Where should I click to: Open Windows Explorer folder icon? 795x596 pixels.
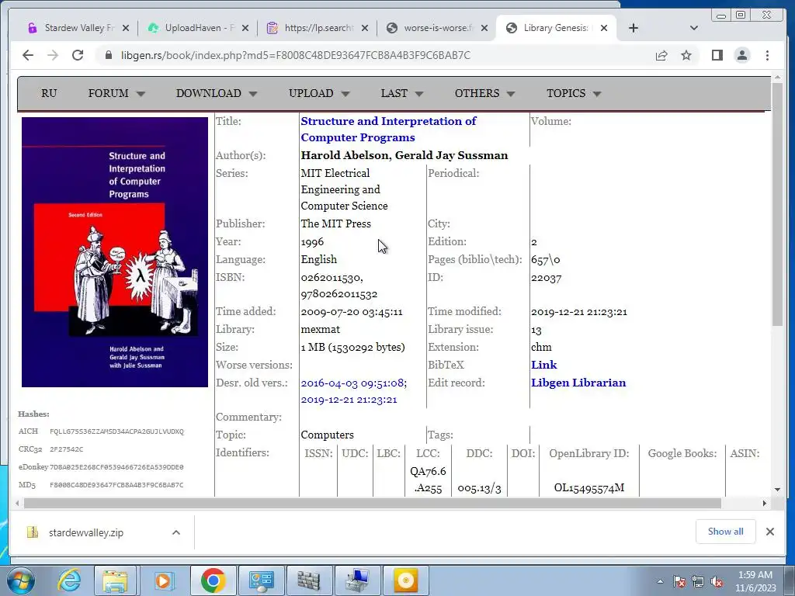(116, 580)
